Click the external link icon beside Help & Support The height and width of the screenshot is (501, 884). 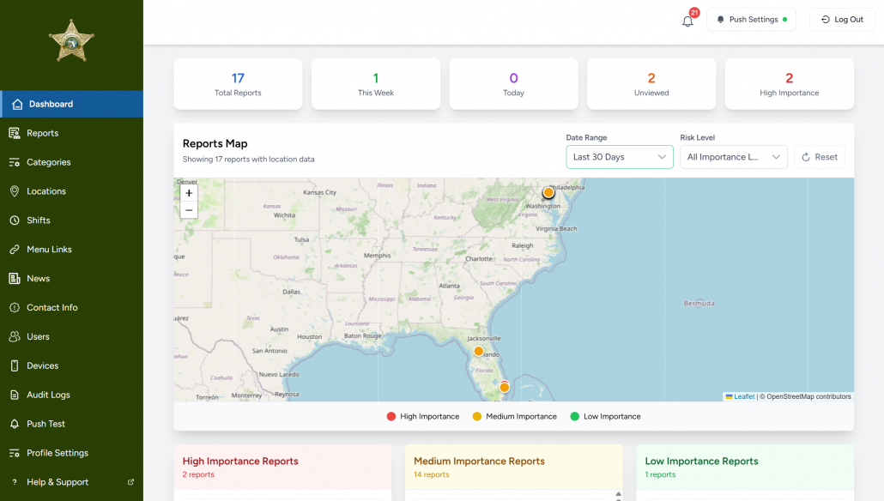130,482
